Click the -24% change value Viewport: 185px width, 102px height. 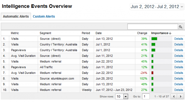[x=143, y=73]
